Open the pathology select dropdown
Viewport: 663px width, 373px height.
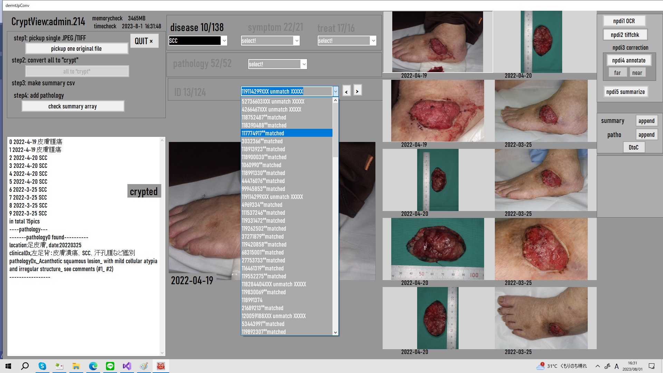[304, 64]
